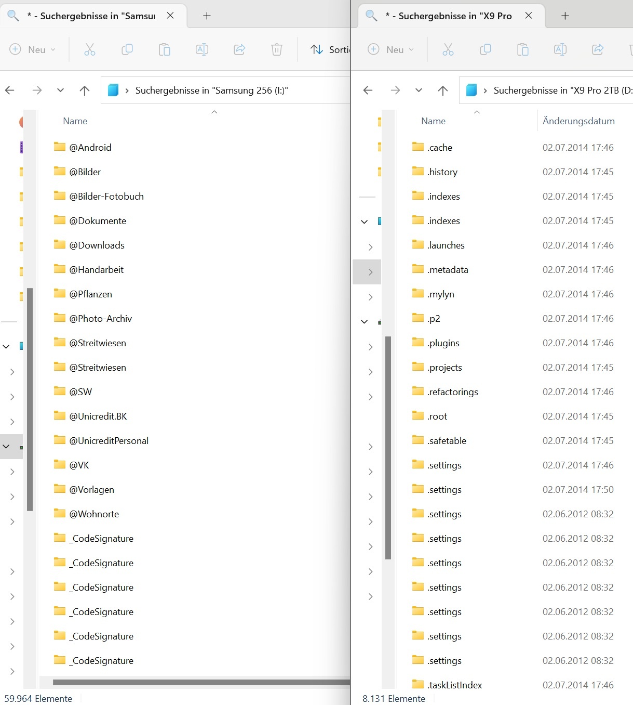
Task: Click location icon in Samsung address bar
Action: pos(113,90)
